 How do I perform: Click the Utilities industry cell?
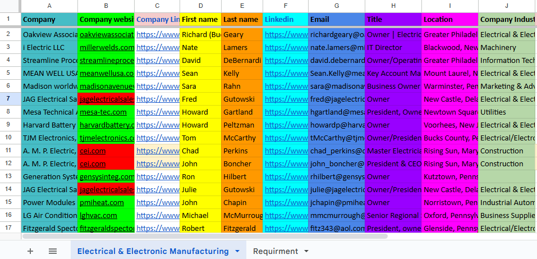pos(507,112)
